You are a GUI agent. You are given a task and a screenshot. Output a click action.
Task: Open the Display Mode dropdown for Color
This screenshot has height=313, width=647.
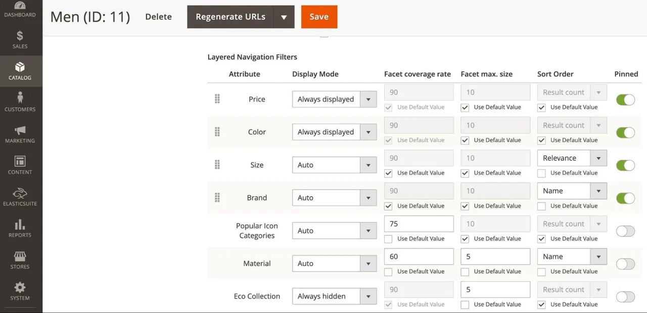[334, 132]
